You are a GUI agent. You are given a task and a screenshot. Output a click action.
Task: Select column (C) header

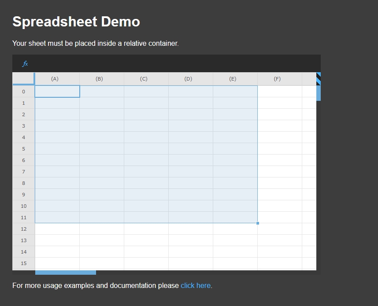tap(146, 79)
